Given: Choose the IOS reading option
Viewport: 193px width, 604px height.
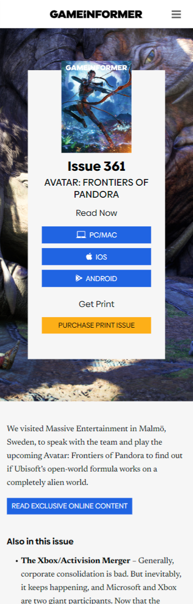Looking at the screenshot, I should [96, 257].
